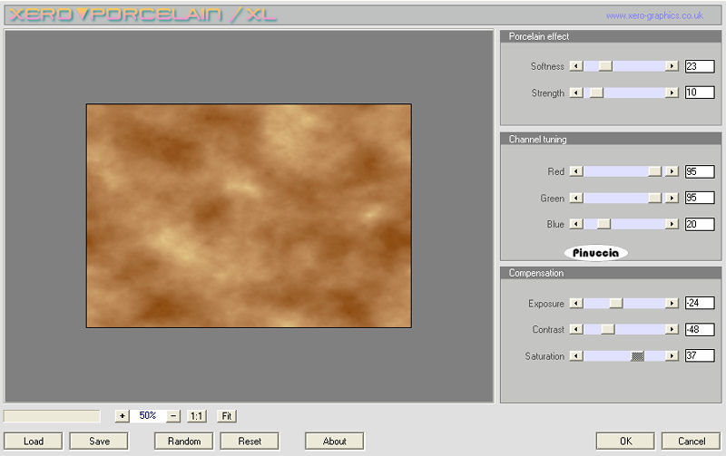This screenshot has height=456, width=726.
Task: Click the Save button
Action: (x=99, y=441)
